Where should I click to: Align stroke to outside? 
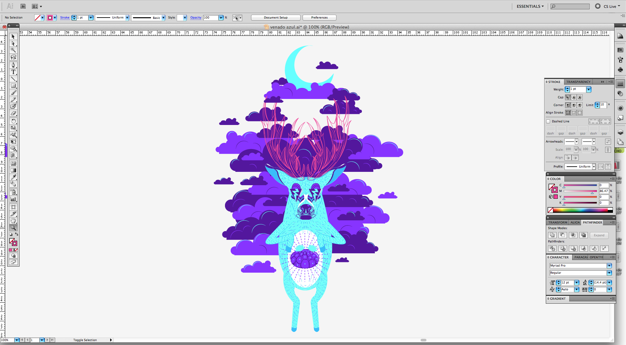[x=579, y=113]
